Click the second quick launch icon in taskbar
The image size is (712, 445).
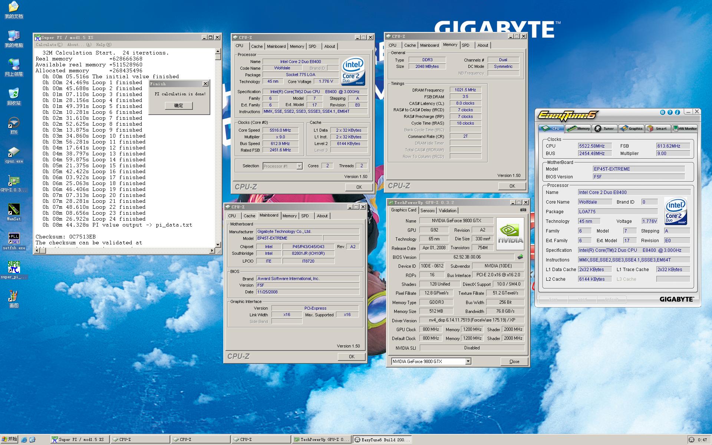[x=32, y=440]
